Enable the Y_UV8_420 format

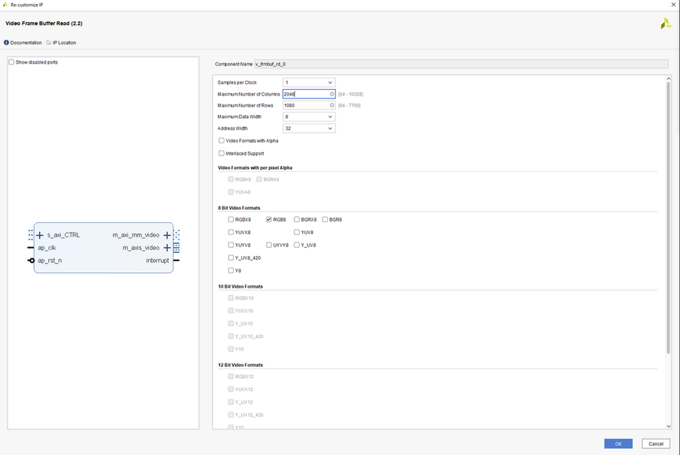click(231, 257)
